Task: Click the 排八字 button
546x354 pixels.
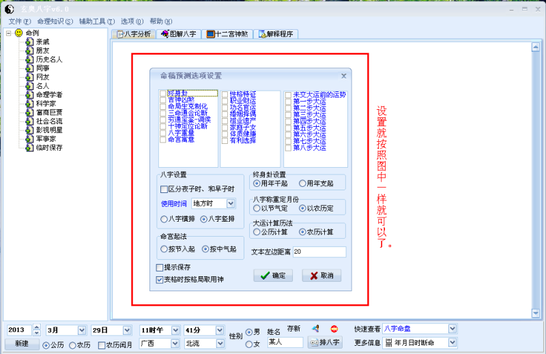Action: (x=325, y=342)
